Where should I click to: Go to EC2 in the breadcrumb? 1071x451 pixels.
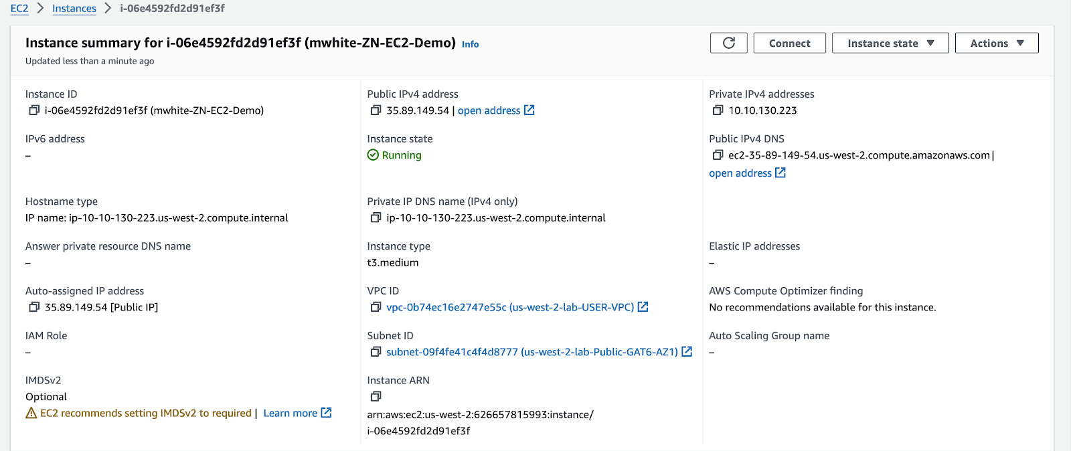click(19, 9)
